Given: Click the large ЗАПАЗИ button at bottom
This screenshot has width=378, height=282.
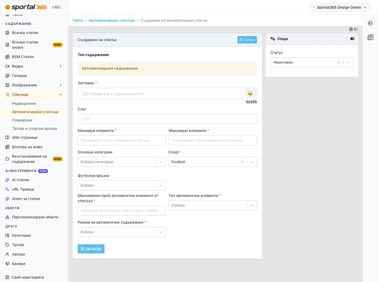Looking at the screenshot, I should click(x=91, y=249).
